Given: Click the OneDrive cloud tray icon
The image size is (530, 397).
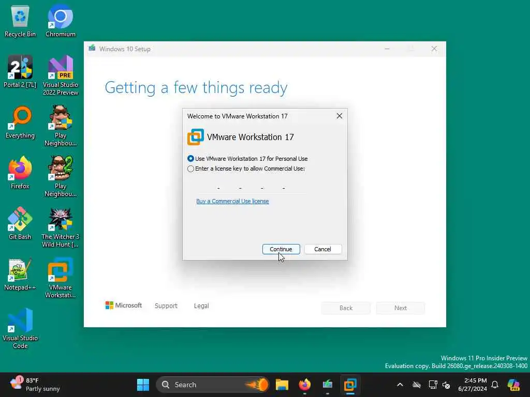Looking at the screenshot, I should pyautogui.click(x=417, y=385).
